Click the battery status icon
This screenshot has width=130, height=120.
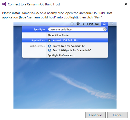click(97, 24)
